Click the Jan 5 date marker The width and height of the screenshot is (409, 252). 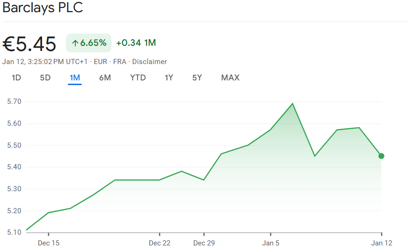tap(270, 243)
